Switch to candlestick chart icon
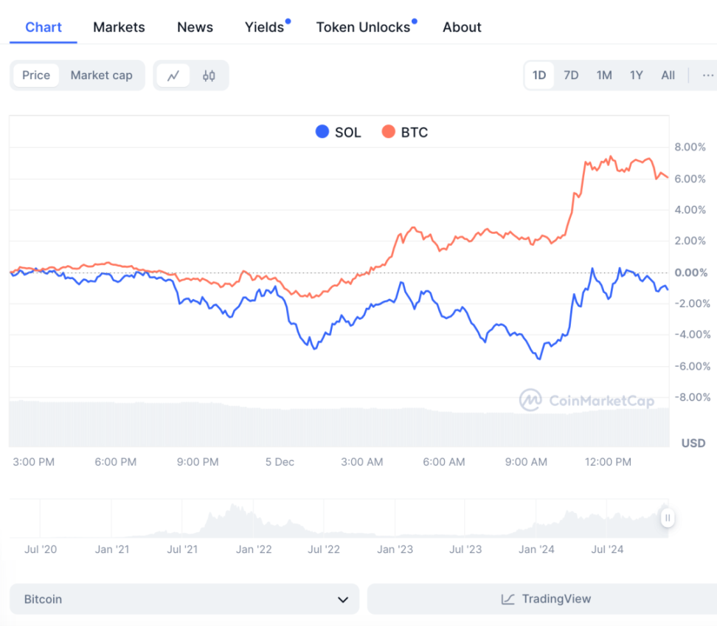This screenshot has width=717, height=626. pos(209,75)
